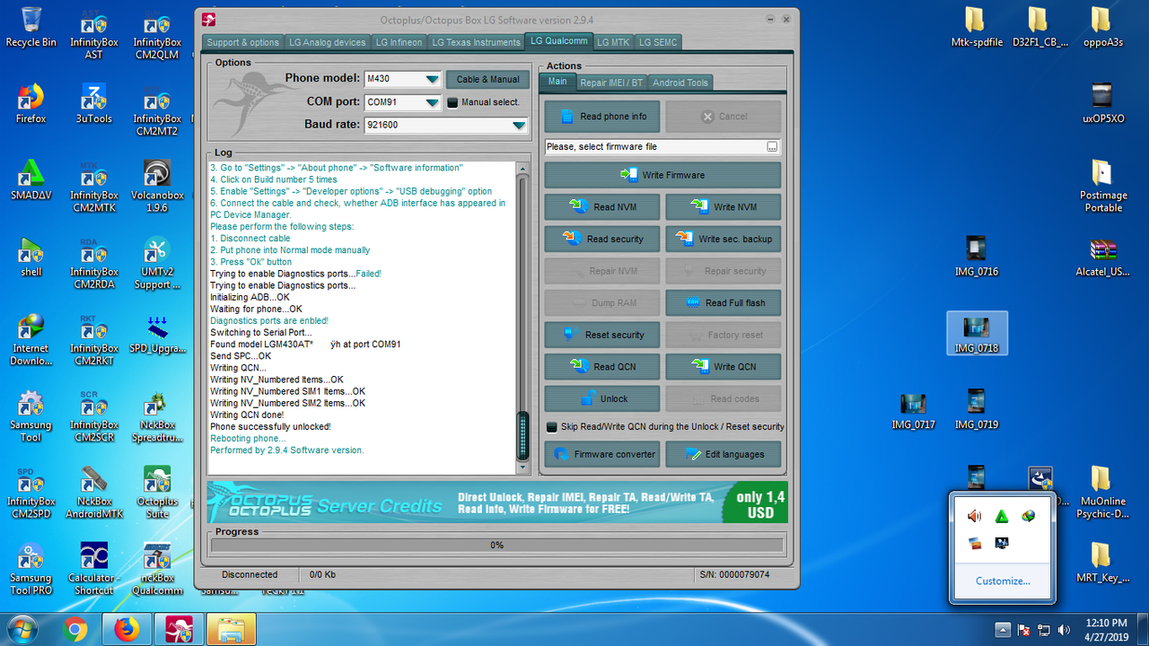Select the Mtk-spdfile folder on desktop
1149x646 pixels.
coord(975,27)
